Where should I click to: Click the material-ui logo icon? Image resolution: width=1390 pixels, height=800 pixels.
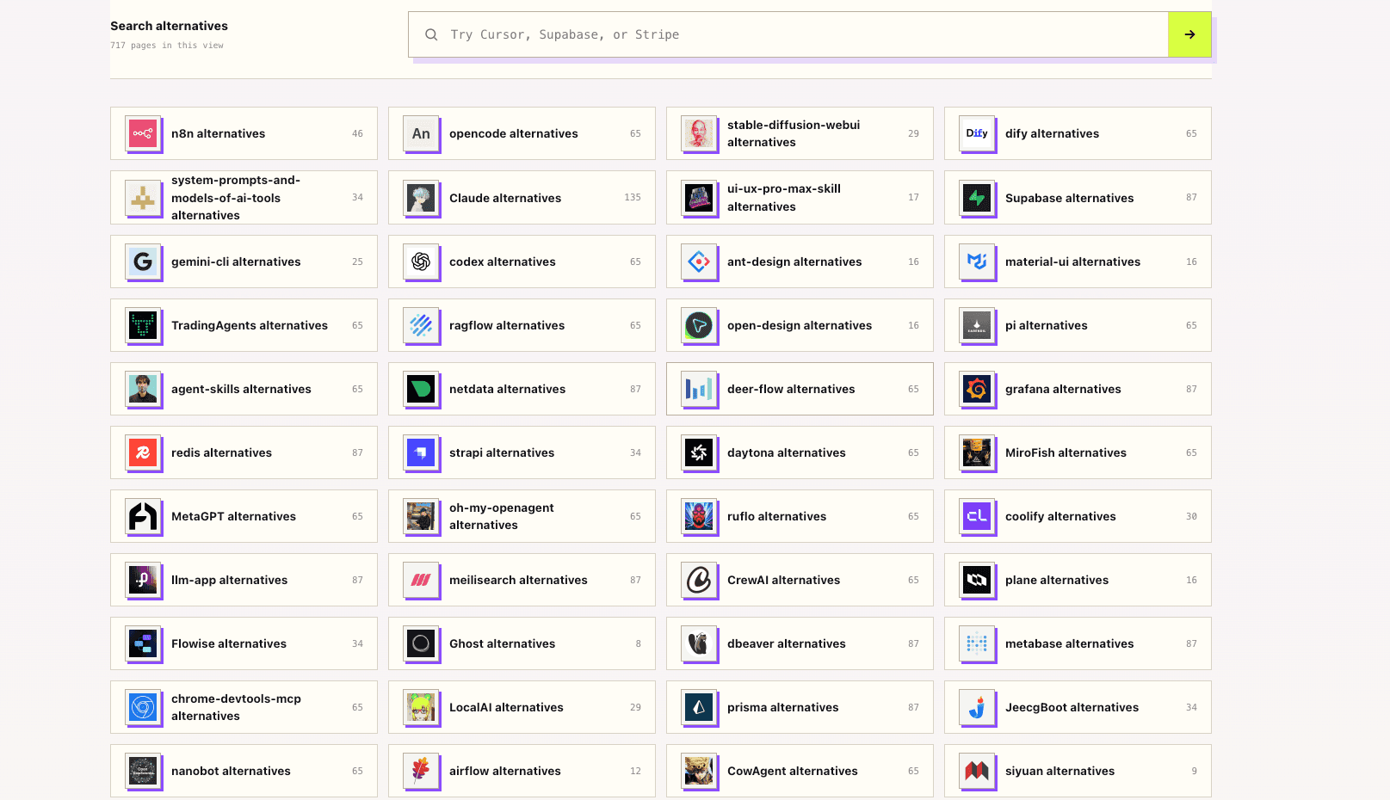point(977,262)
